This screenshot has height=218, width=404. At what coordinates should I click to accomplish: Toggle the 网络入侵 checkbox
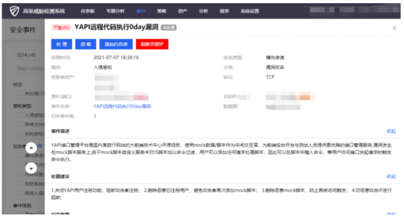(x=19, y=193)
